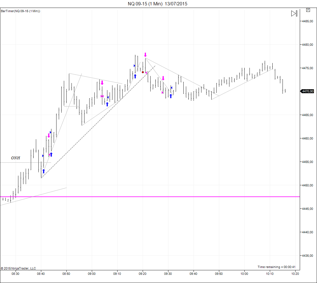The height and width of the screenshot is (283, 317).
Task: Click the 4435,00 price axis label
Action: 307,256
